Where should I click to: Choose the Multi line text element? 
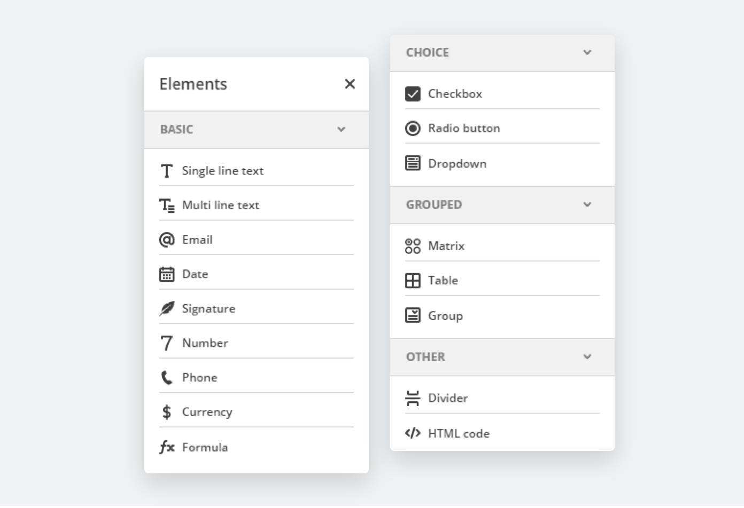click(220, 205)
